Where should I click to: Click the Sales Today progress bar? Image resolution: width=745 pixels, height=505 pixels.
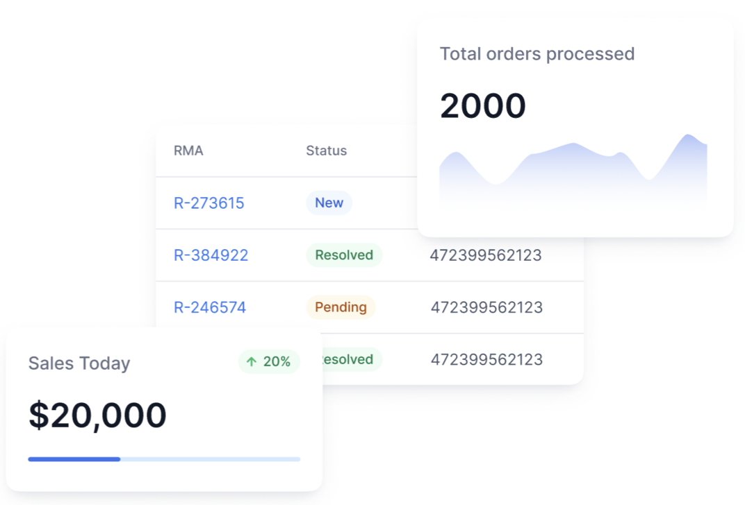[x=164, y=459]
